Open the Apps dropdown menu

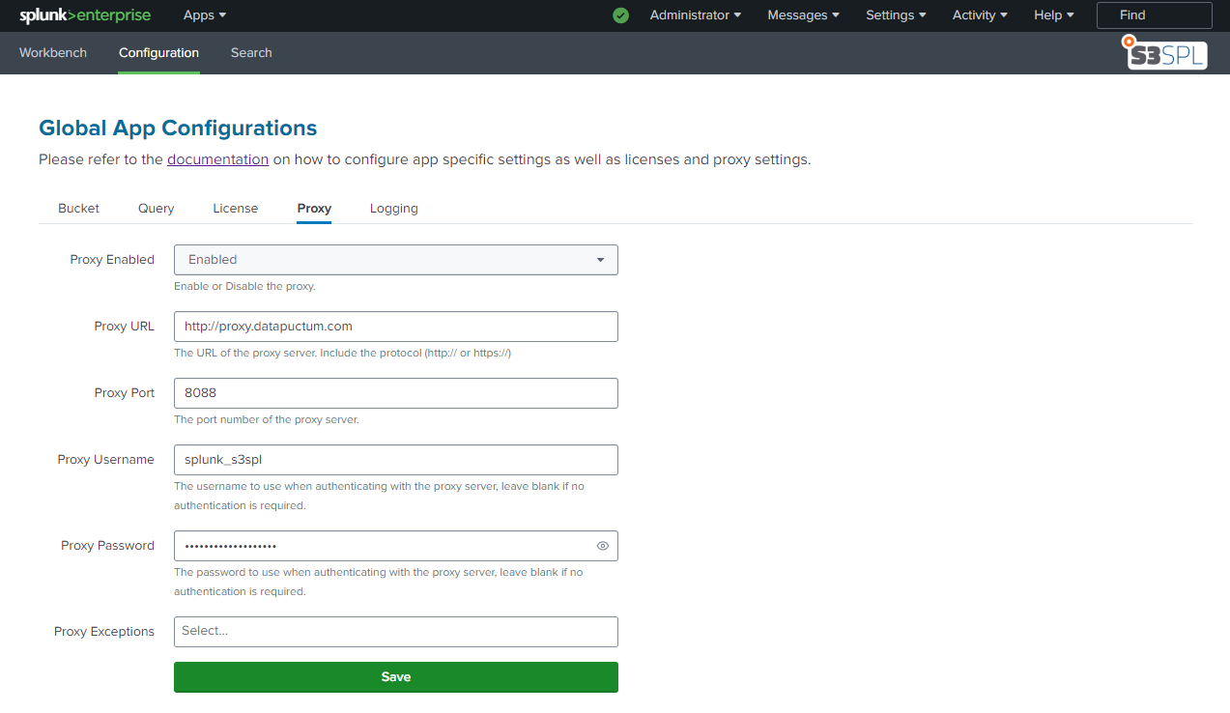pyautogui.click(x=205, y=15)
